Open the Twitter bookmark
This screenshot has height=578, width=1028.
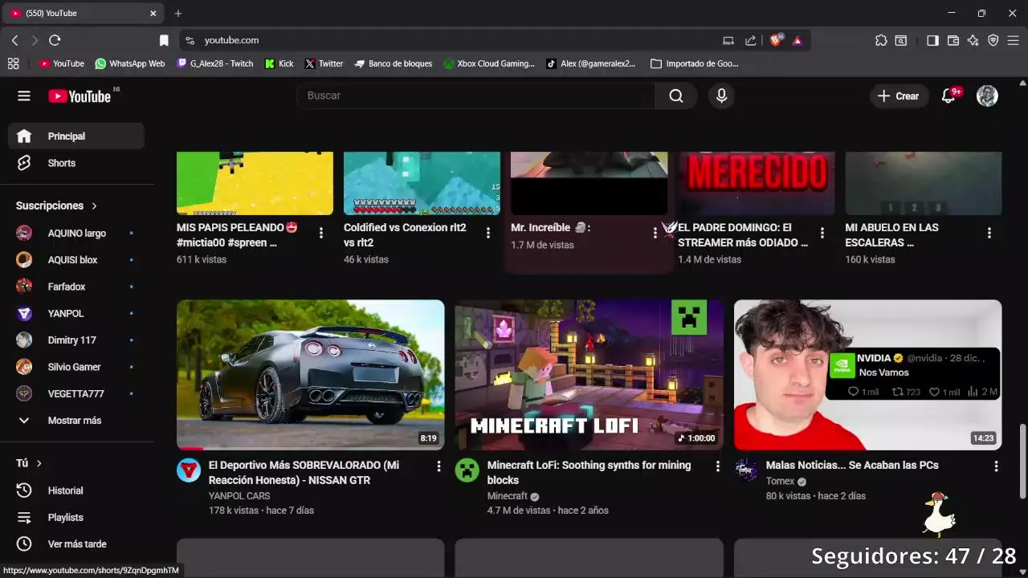coord(324,63)
